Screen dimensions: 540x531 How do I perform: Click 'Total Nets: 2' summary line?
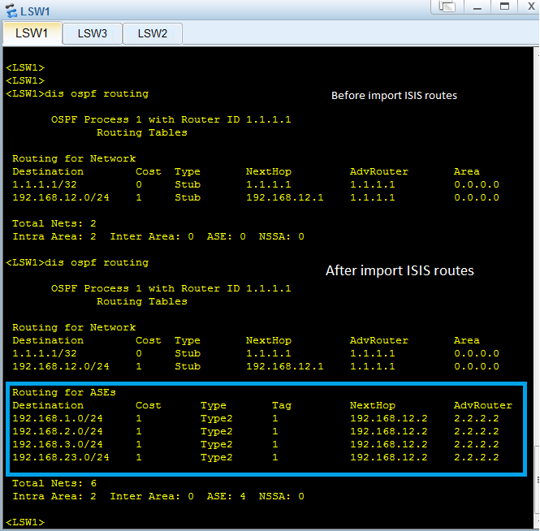tap(54, 223)
